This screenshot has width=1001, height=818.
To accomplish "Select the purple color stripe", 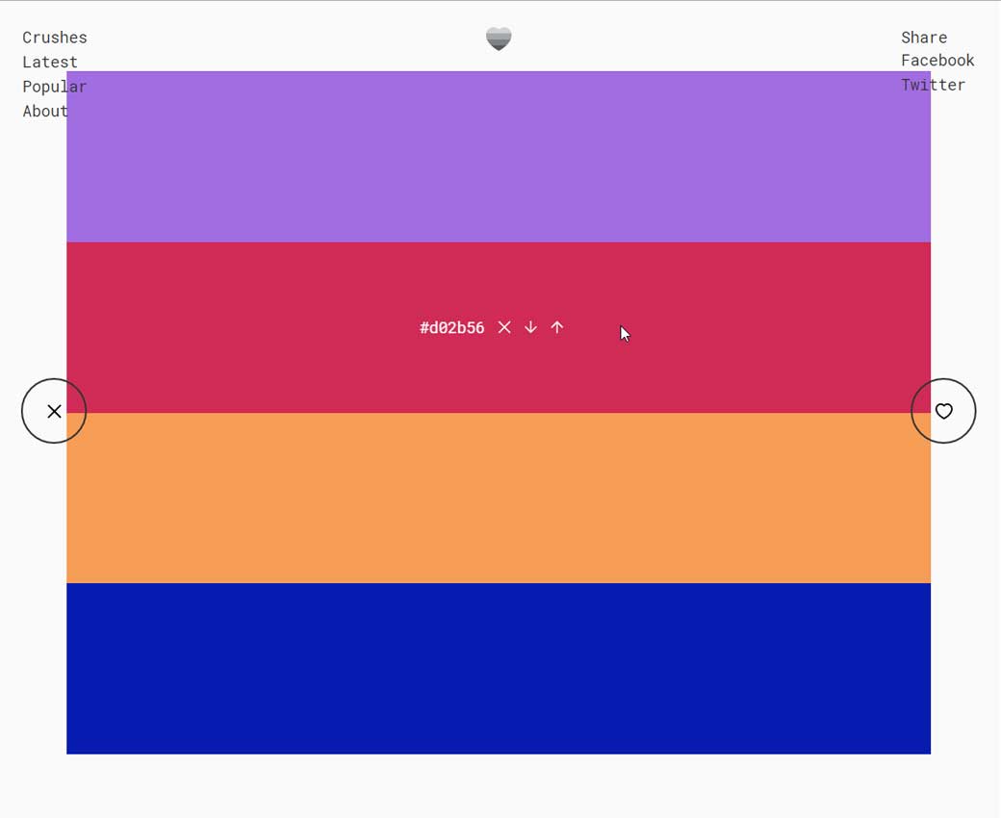I will [x=499, y=157].
